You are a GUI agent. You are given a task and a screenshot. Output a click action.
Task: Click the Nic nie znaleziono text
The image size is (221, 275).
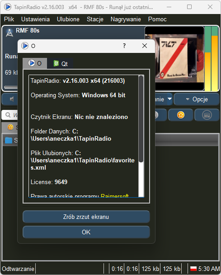[101, 117]
